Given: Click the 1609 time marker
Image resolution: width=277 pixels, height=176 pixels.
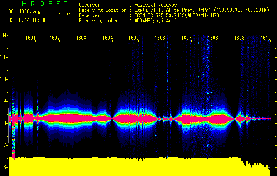Looking at the screenshot, I should coord(239,37).
